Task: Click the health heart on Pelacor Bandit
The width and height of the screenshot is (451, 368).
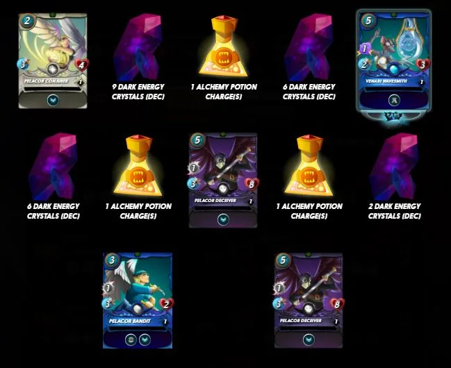Action: point(166,304)
